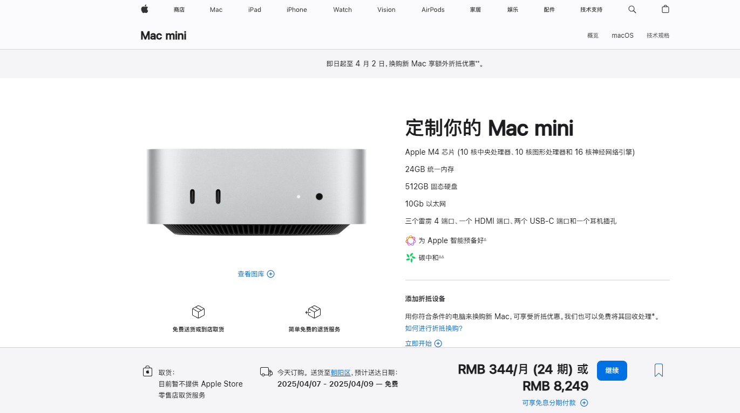Open 如何进行折抵换购? link
The width and height of the screenshot is (740, 413).
(434, 328)
